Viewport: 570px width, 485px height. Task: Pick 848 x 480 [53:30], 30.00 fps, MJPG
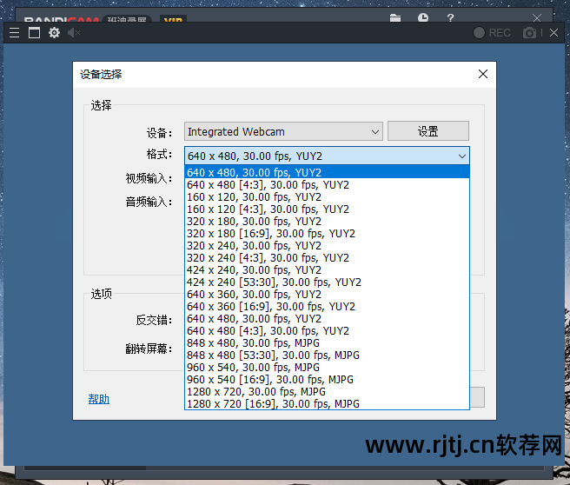(x=328, y=355)
